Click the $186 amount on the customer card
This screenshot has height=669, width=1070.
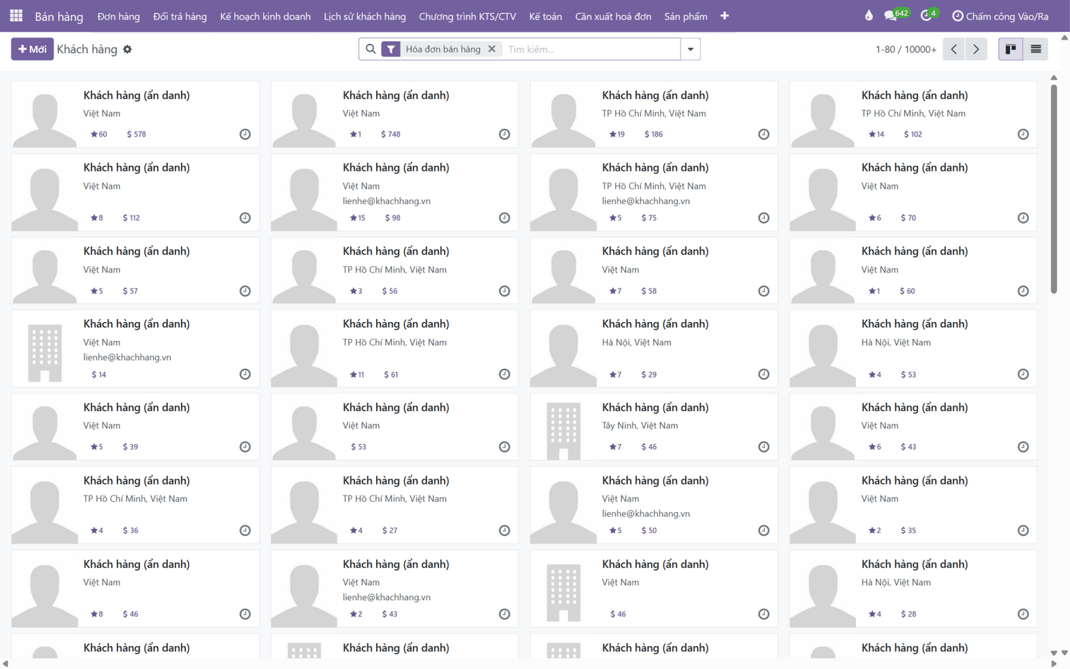pyautogui.click(x=653, y=134)
